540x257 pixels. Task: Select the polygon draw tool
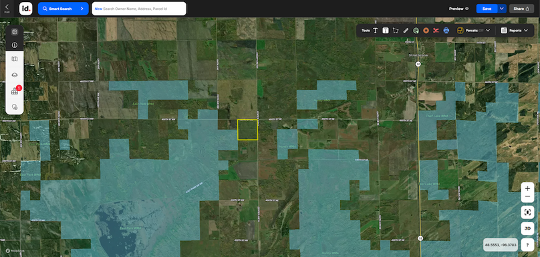coord(396,31)
